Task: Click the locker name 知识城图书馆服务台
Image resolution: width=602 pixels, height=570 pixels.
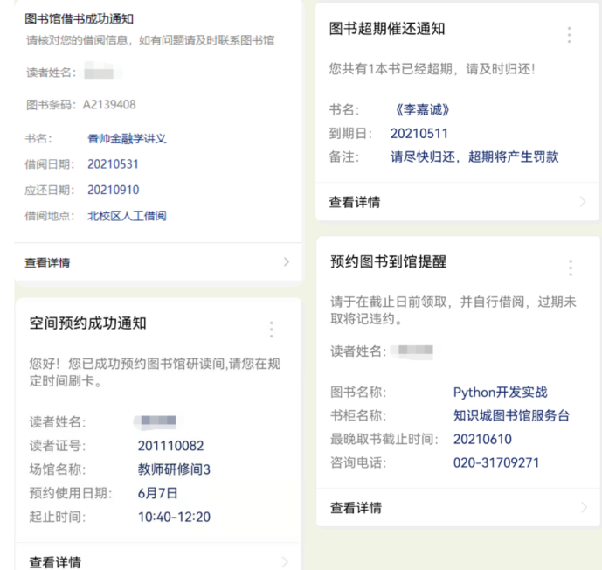Action: click(511, 416)
